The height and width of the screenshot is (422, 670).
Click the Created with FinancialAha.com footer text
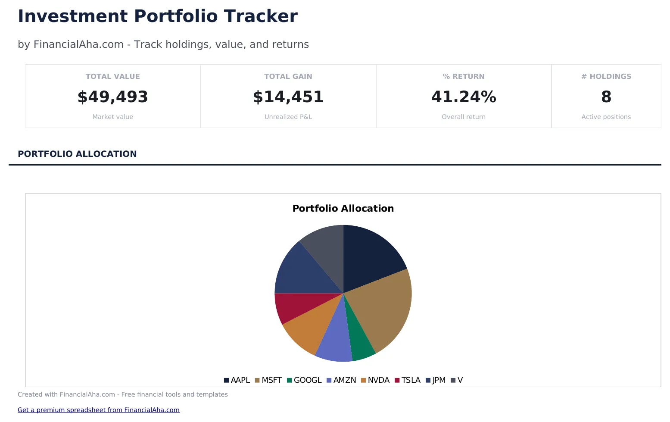pyautogui.click(x=123, y=394)
